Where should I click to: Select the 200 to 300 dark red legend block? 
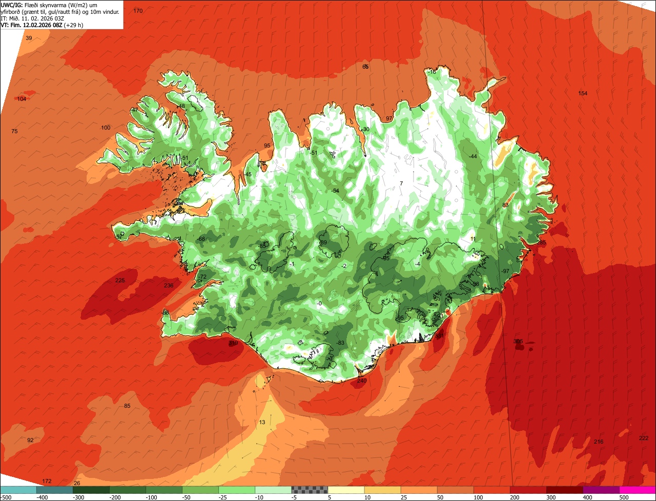point(528,490)
